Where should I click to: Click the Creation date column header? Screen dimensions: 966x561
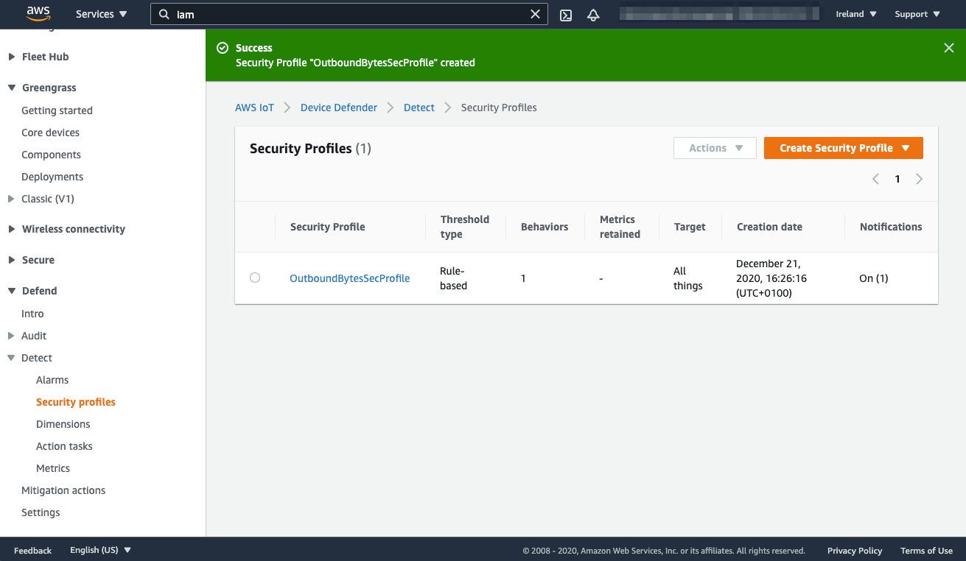pos(769,227)
